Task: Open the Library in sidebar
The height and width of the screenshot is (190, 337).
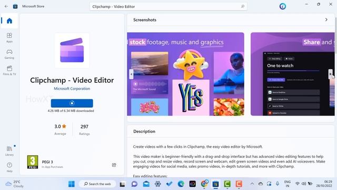Action: pyautogui.click(x=9, y=150)
